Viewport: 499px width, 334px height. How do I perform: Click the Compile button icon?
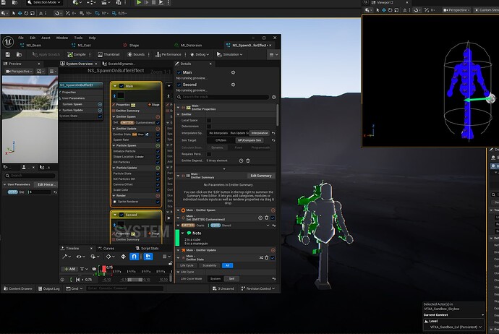click(x=70, y=54)
